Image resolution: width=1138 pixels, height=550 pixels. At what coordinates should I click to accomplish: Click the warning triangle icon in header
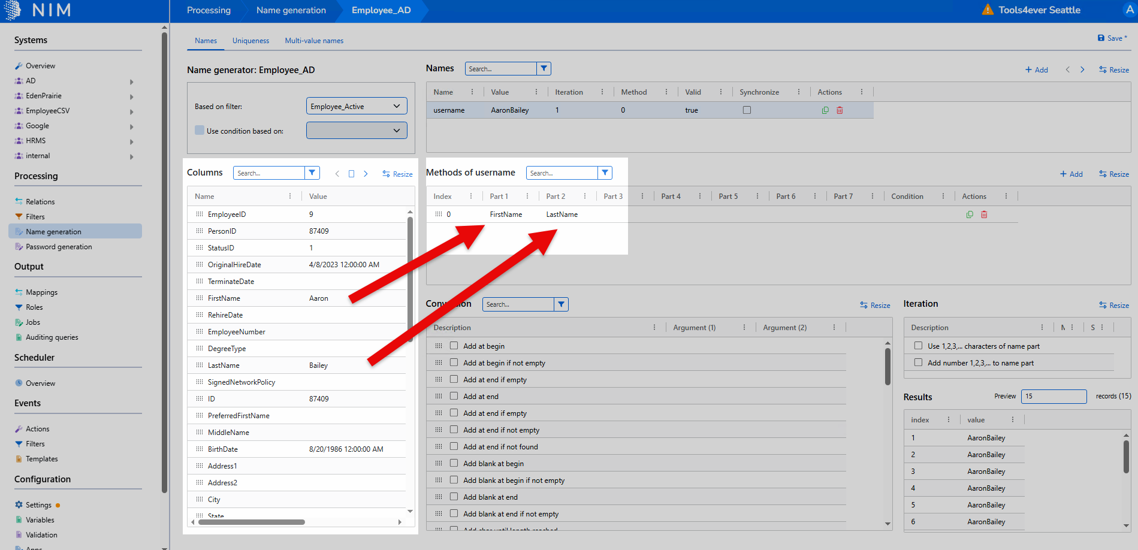coord(988,10)
